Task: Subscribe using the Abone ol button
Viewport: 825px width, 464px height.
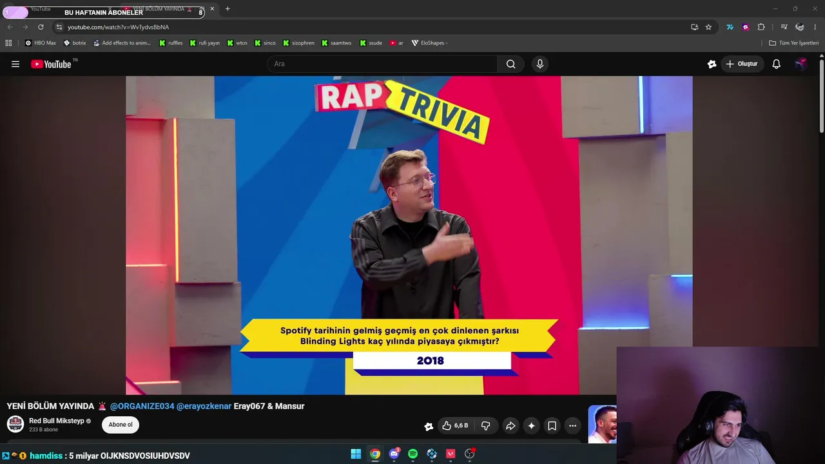Action: point(121,425)
